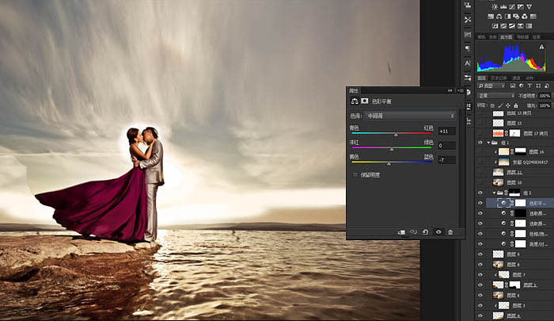Open the tool presets crossed-tools icon

pyautogui.click(x=468, y=20)
